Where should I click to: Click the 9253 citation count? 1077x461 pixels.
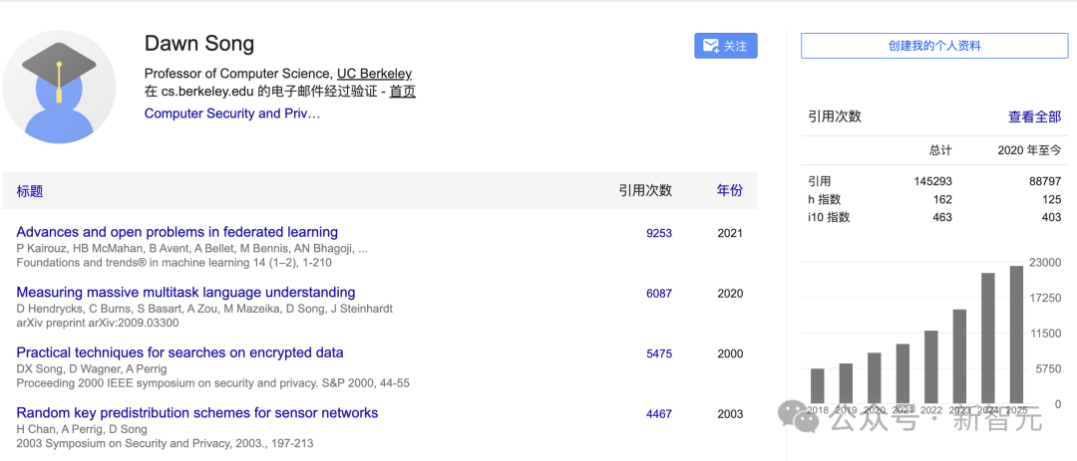pos(658,234)
